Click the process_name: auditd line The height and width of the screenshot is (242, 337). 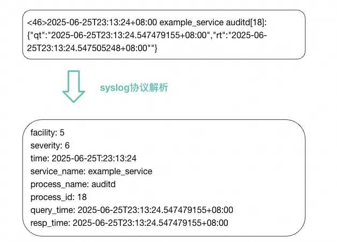tap(73, 184)
